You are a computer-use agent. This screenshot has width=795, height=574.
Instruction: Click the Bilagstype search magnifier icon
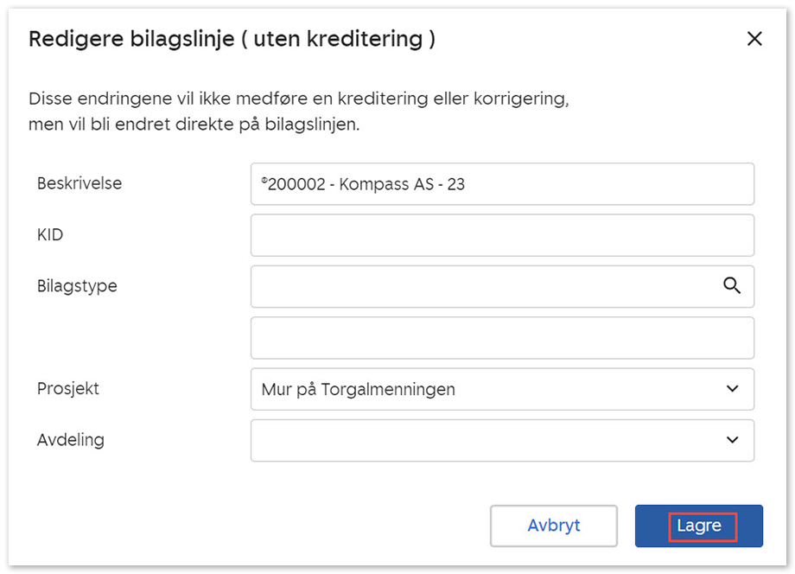point(732,286)
